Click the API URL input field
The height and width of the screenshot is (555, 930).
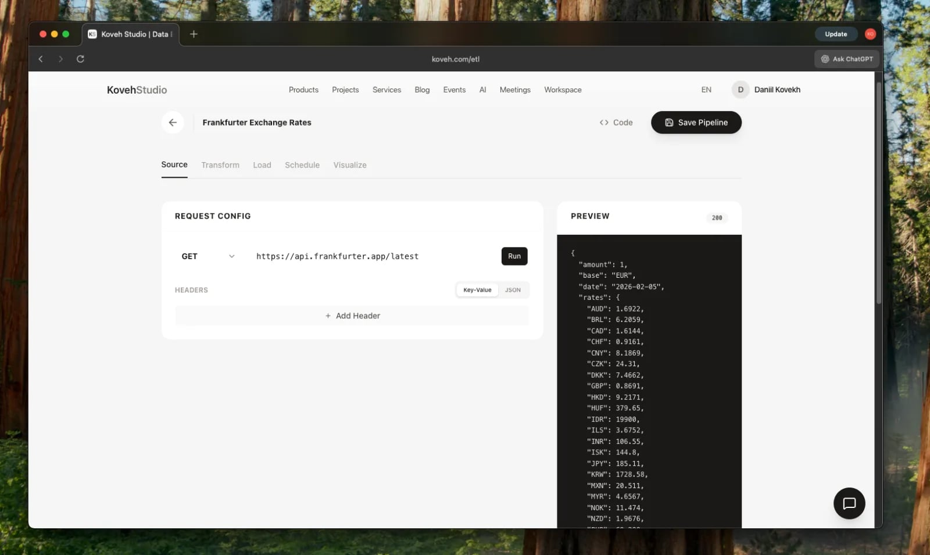[372, 256]
